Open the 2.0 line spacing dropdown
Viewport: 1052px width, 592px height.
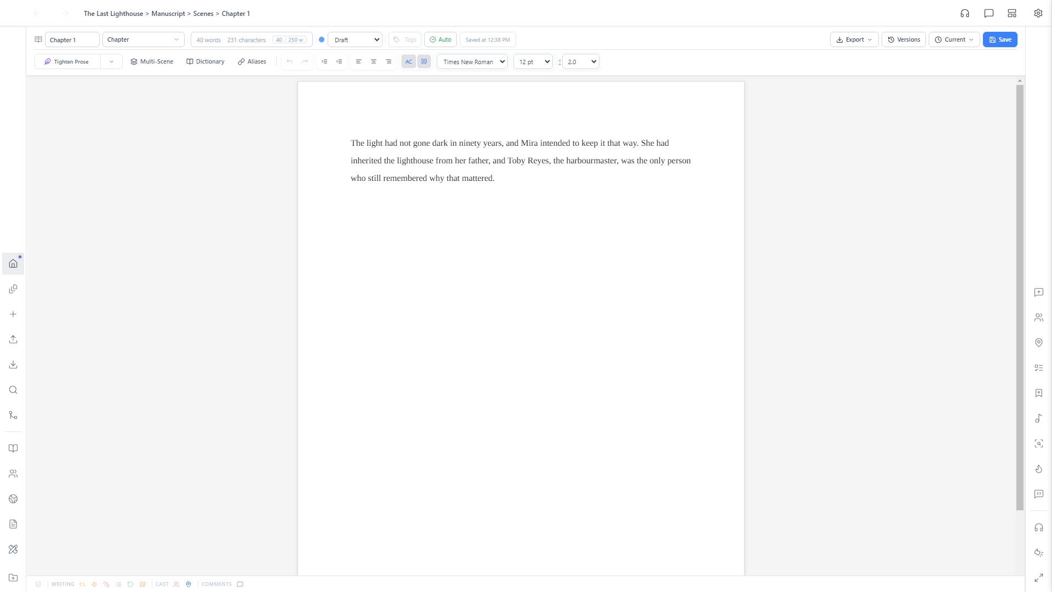click(x=581, y=61)
